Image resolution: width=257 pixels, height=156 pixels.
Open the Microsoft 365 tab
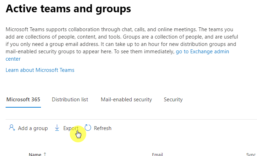pyautogui.click(x=23, y=100)
